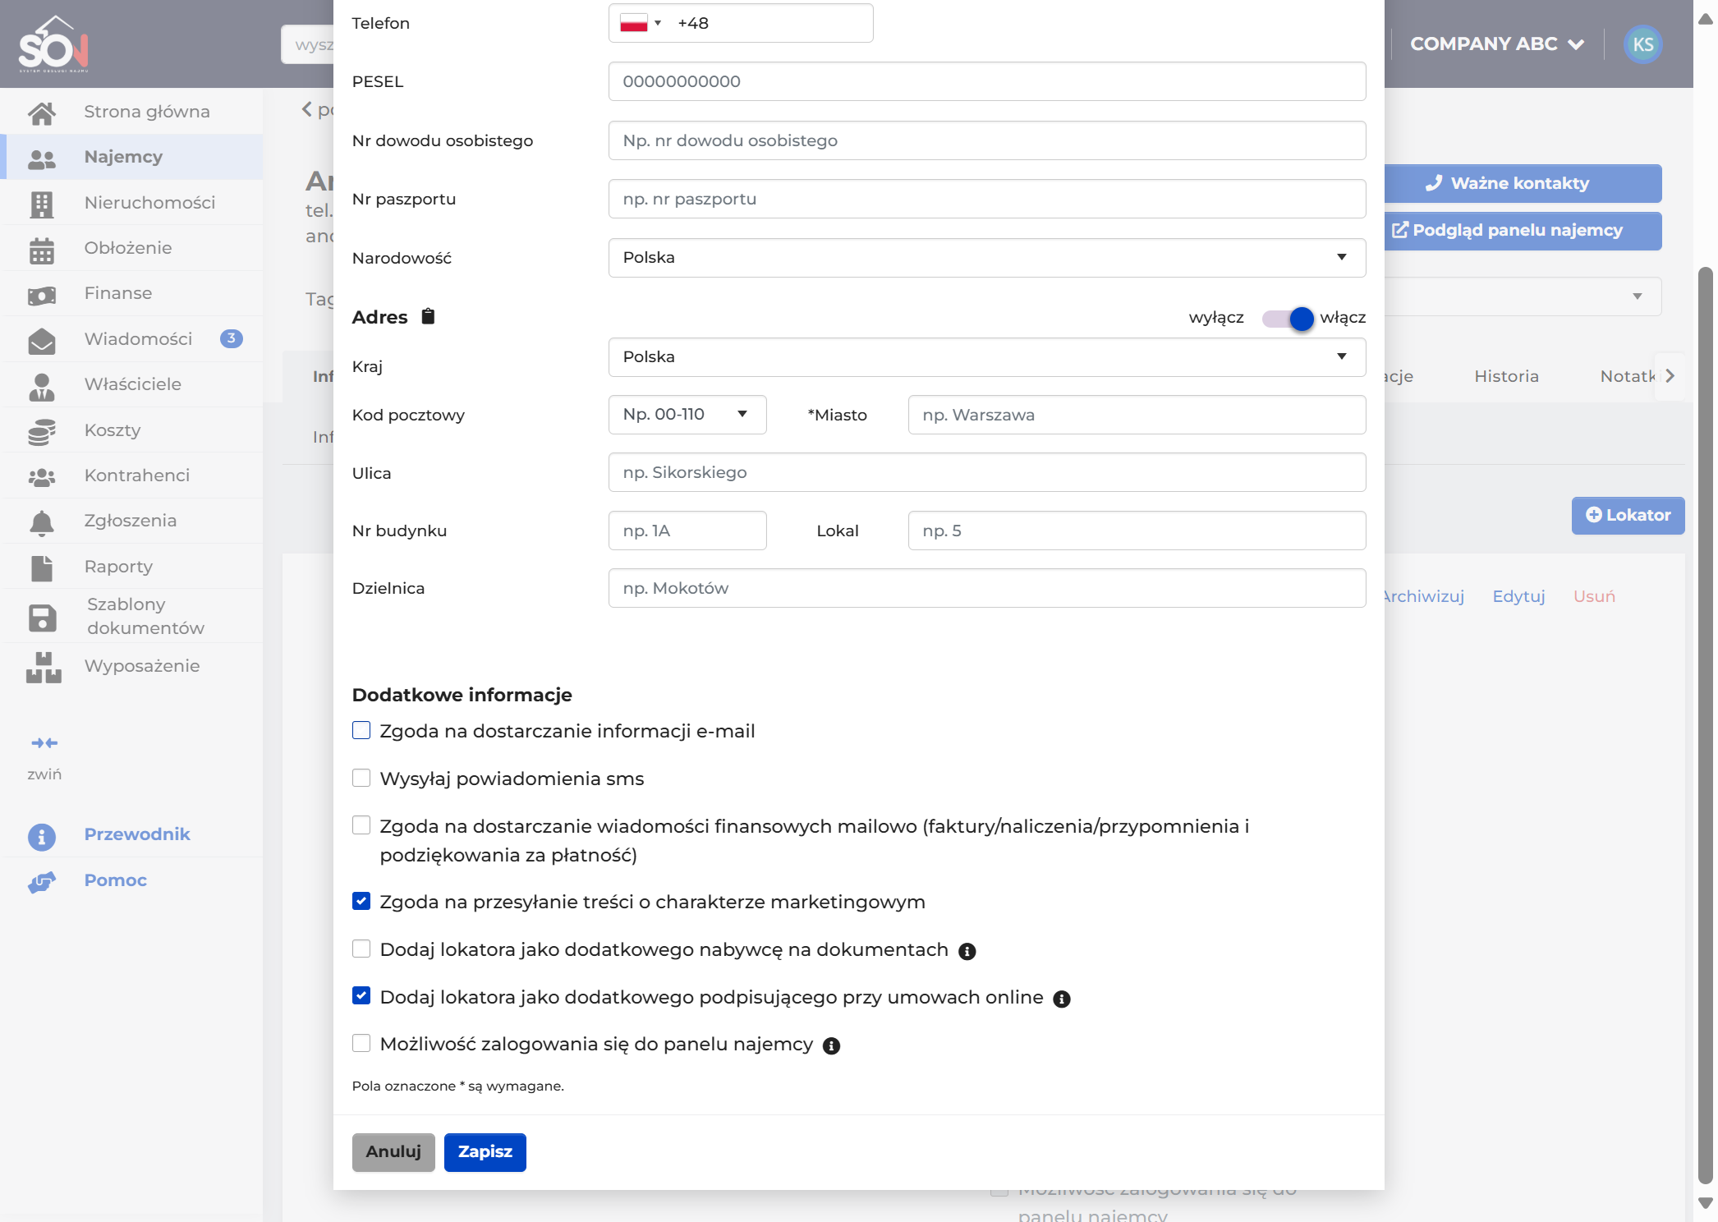Click the clipboard icon next to Adres
The image size is (1718, 1222).
click(428, 316)
